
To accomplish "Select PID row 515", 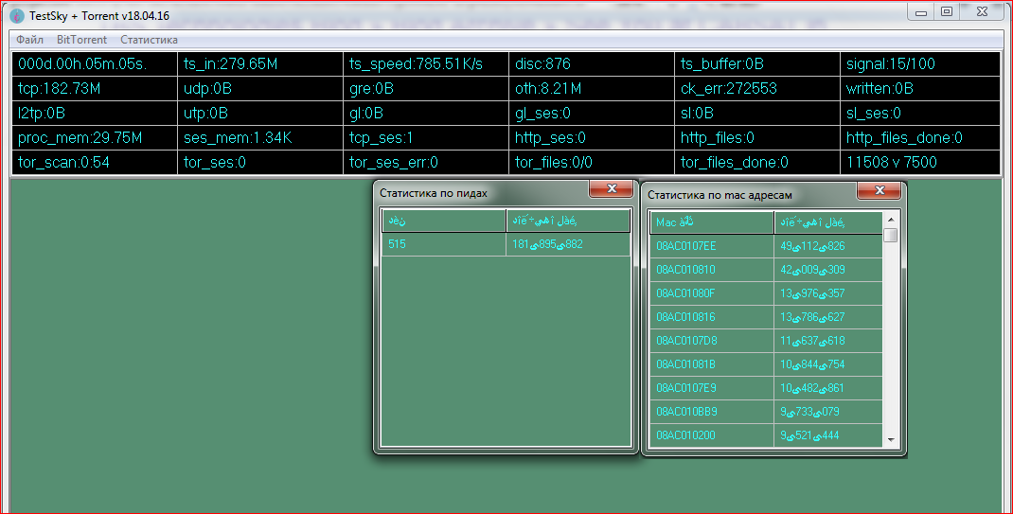I will point(443,244).
